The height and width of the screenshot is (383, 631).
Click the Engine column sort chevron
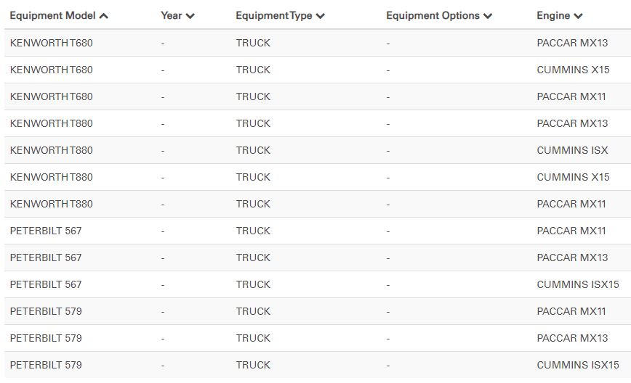pos(578,16)
